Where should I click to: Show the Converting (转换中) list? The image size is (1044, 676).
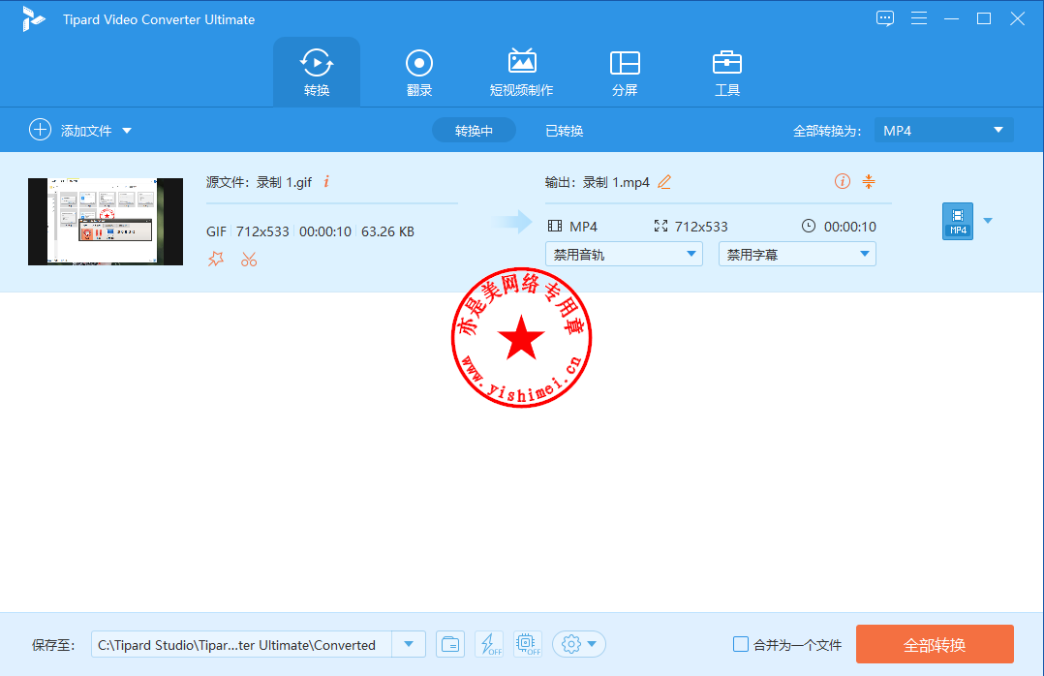(x=474, y=131)
